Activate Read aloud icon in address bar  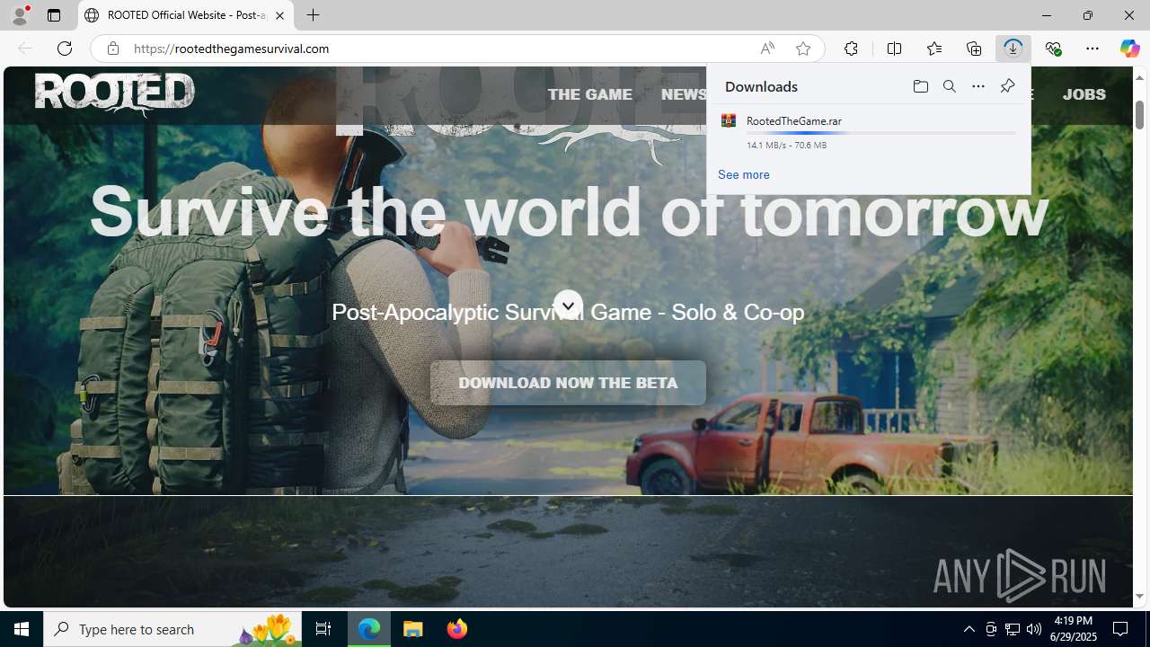(767, 49)
